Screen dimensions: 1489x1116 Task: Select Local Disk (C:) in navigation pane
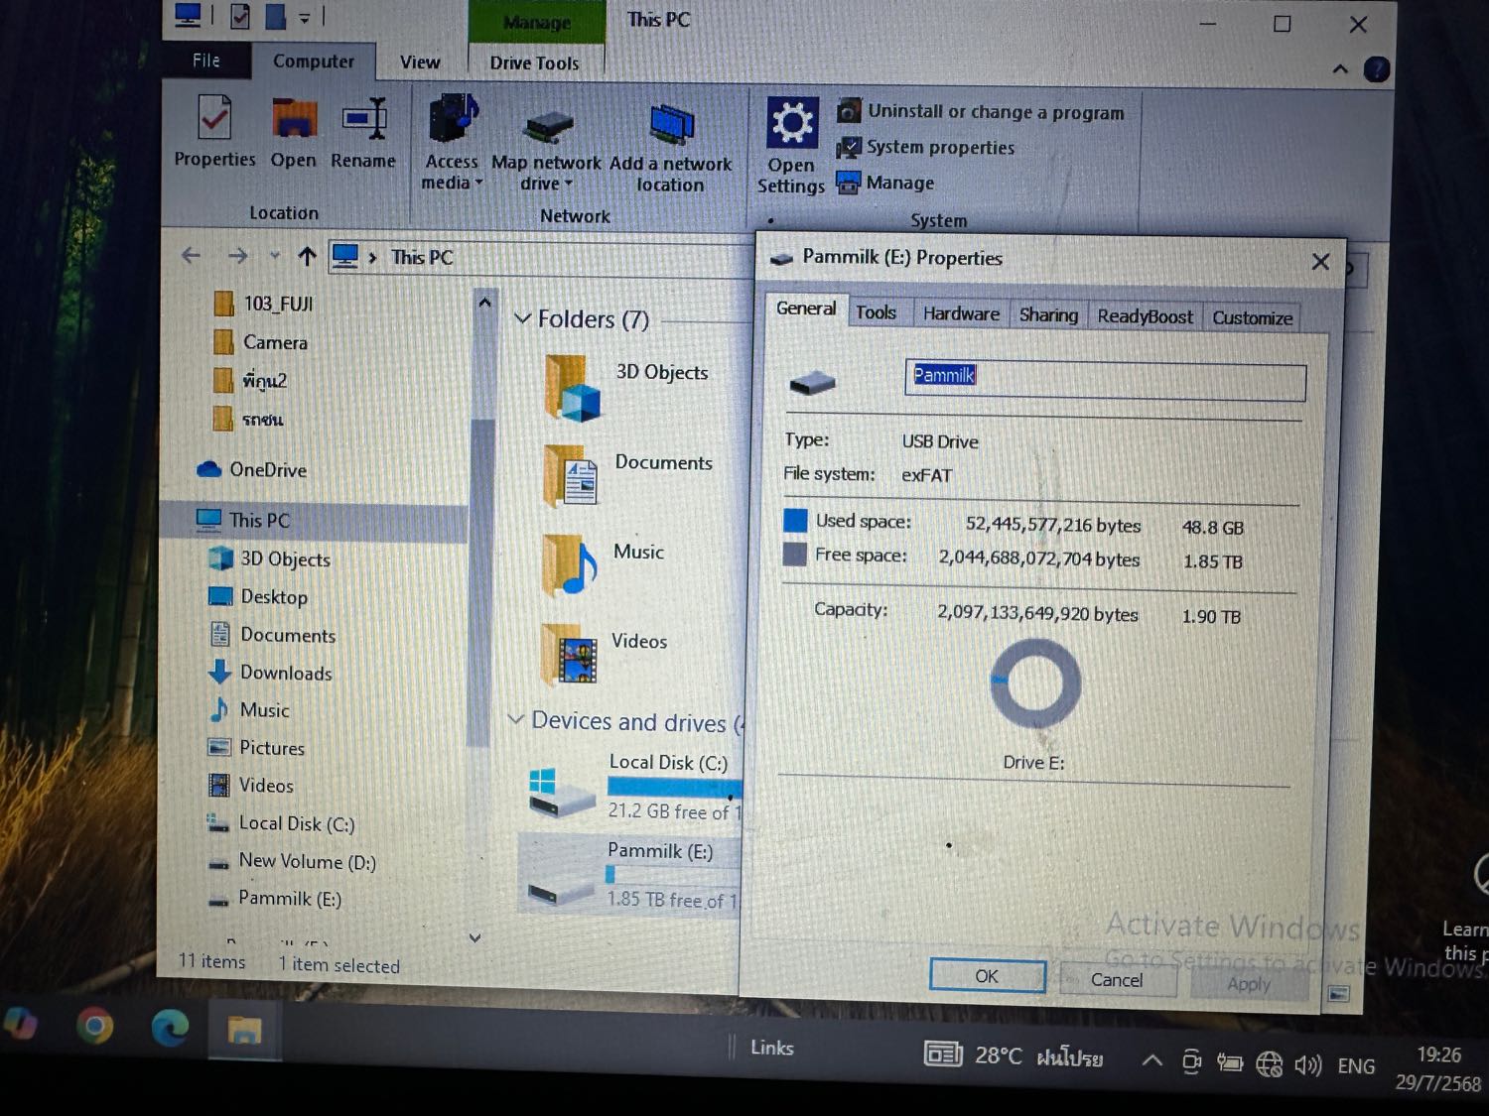click(x=281, y=823)
